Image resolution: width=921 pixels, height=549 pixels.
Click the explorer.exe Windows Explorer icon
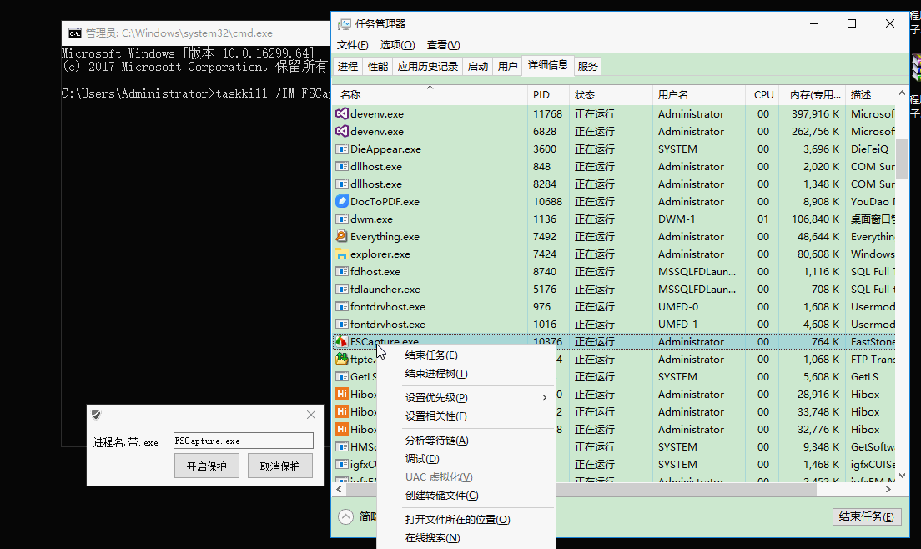coord(342,254)
